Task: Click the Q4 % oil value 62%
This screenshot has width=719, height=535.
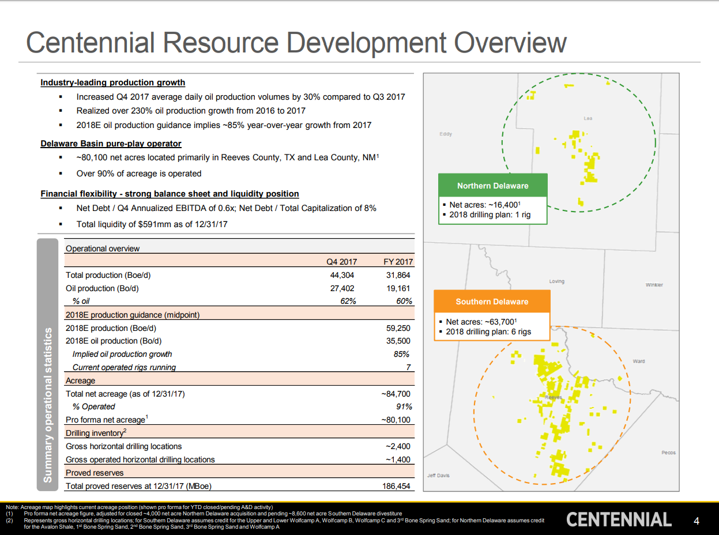Action: 348,302
